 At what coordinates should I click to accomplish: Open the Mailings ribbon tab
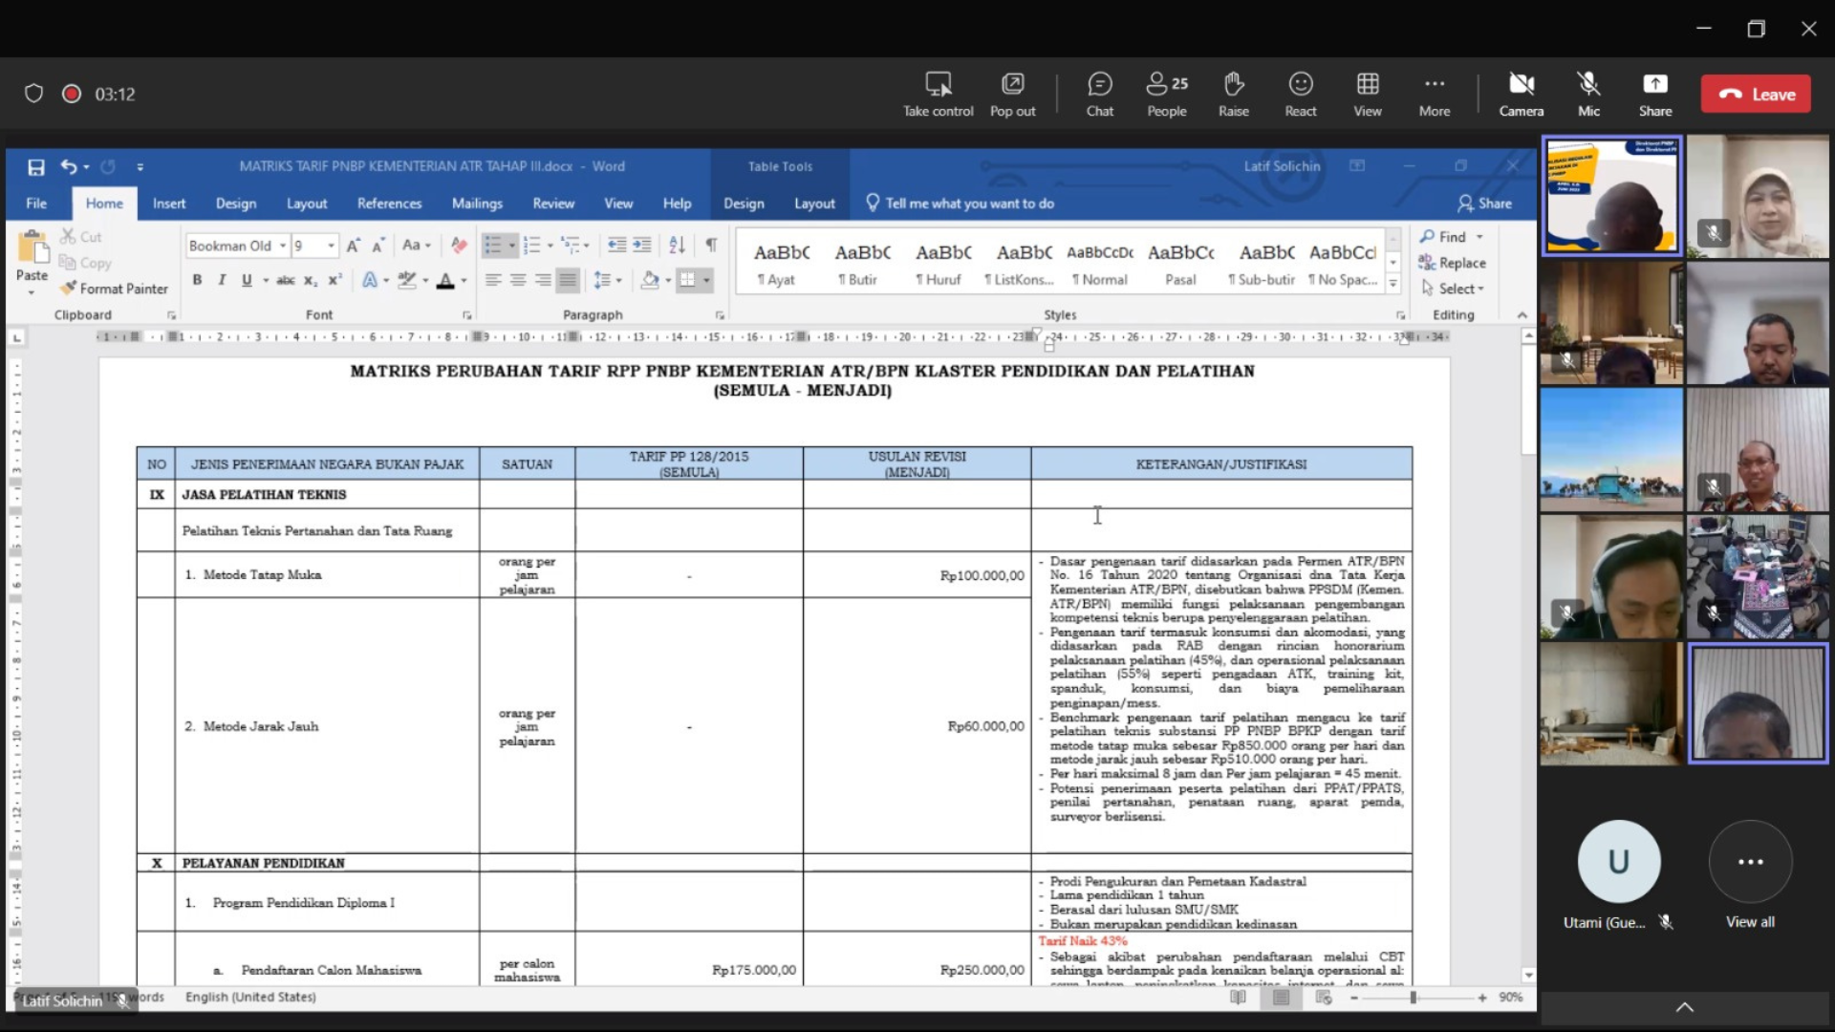click(x=477, y=204)
